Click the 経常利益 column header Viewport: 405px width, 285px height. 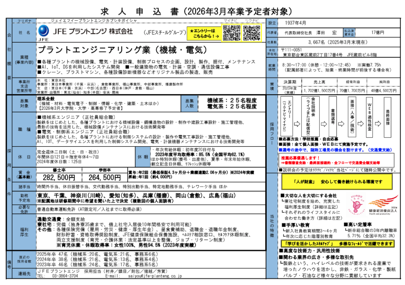tap(352, 82)
